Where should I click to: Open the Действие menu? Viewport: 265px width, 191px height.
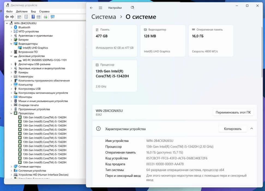point(22,11)
